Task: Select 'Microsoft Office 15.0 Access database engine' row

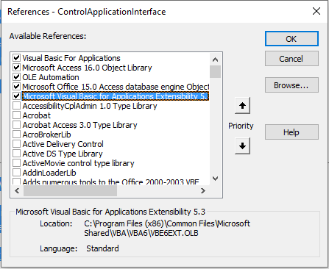Action: click(116, 87)
